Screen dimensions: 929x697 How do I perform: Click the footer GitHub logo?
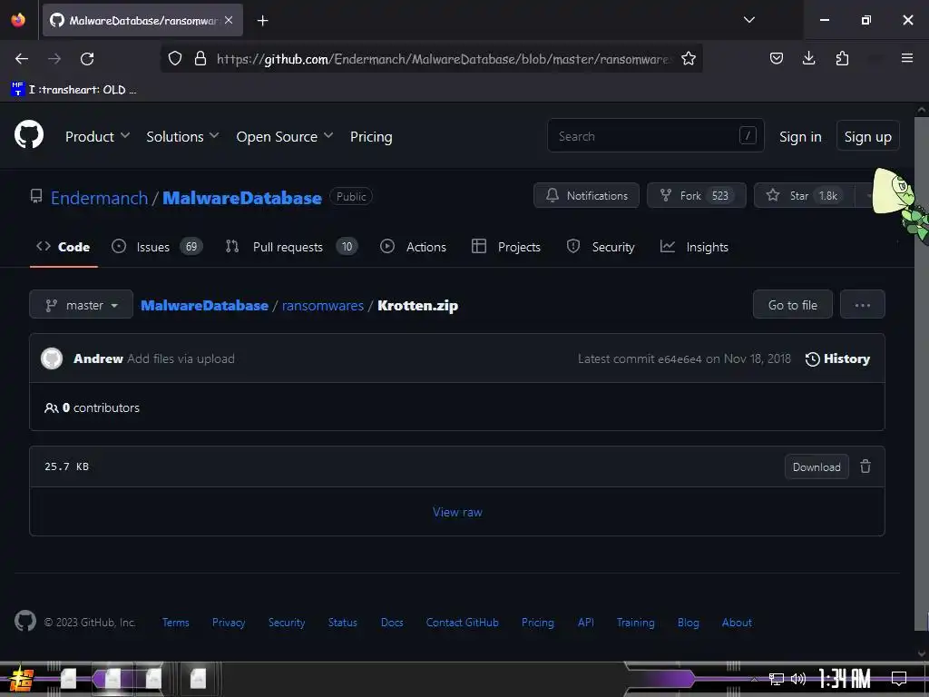tap(25, 621)
